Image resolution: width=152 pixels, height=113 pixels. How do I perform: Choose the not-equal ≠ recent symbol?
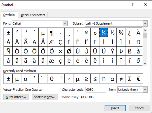point(121,79)
